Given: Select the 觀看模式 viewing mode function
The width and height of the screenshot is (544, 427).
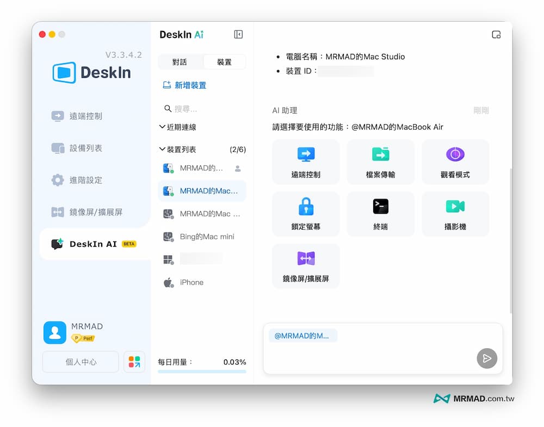Looking at the screenshot, I should 455,162.
